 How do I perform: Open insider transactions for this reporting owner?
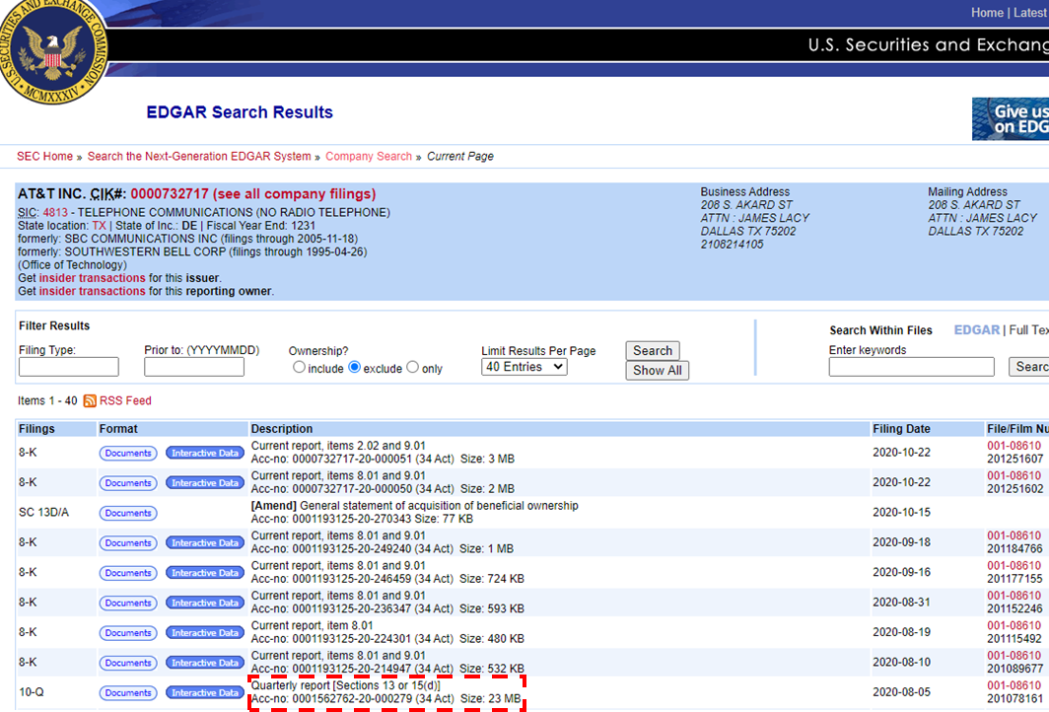click(92, 291)
